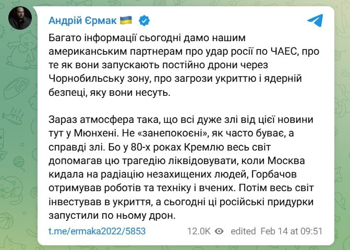Click the eye views icon

point(219,231)
